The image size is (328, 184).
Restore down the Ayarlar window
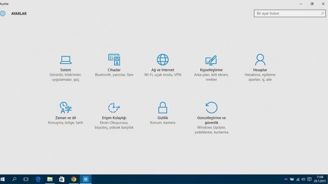coord(312,4)
